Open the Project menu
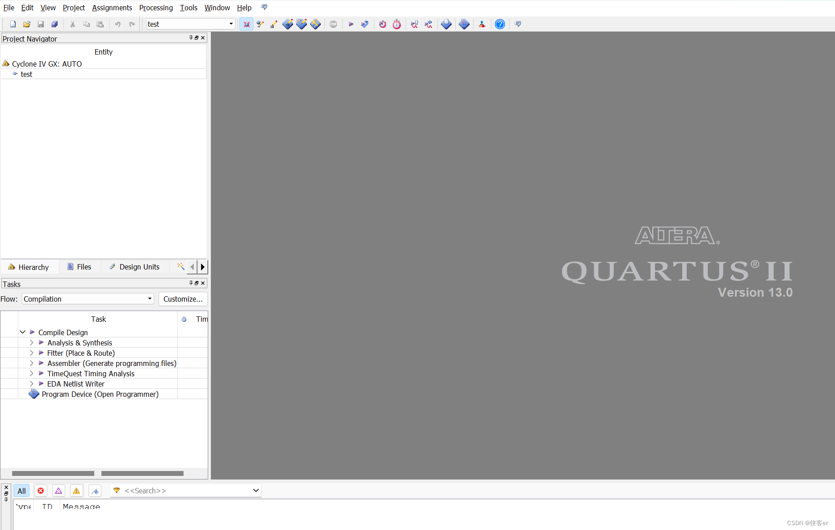 pos(74,8)
